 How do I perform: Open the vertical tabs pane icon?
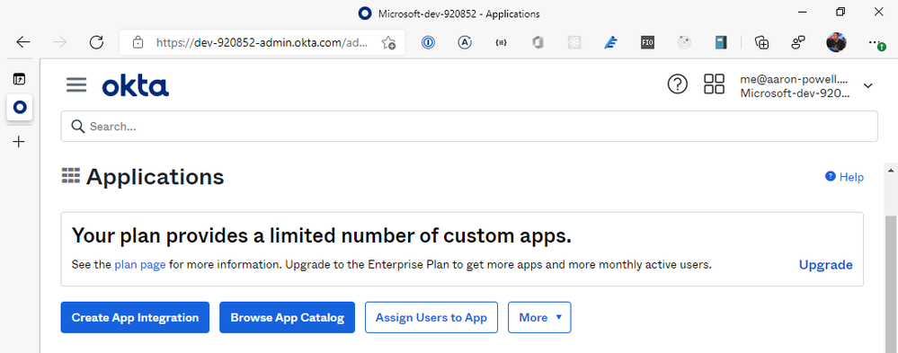point(20,80)
